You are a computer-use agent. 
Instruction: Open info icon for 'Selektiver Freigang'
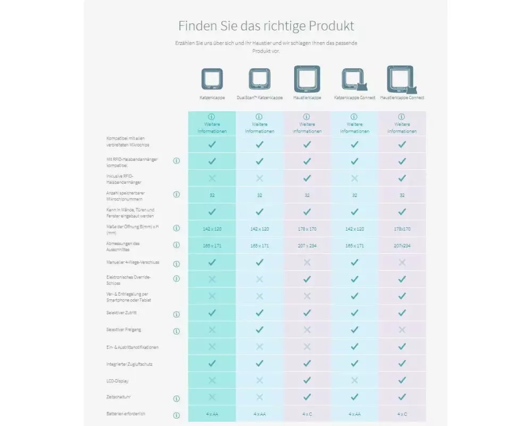177,331
